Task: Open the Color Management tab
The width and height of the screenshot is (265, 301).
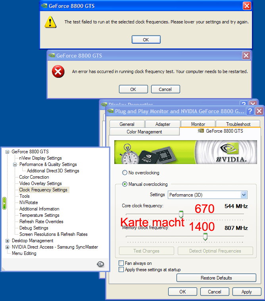Action: click(144, 132)
